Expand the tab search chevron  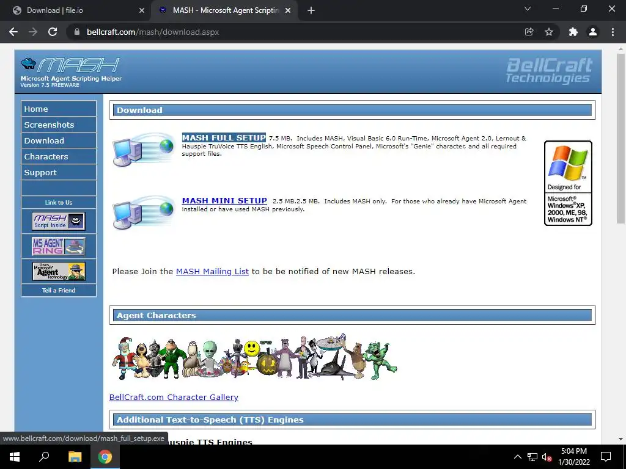point(528,9)
